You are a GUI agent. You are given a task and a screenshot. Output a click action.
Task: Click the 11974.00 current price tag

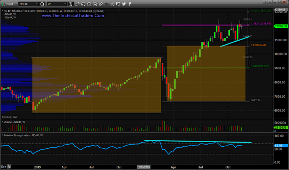pyautogui.click(x=281, y=26)
